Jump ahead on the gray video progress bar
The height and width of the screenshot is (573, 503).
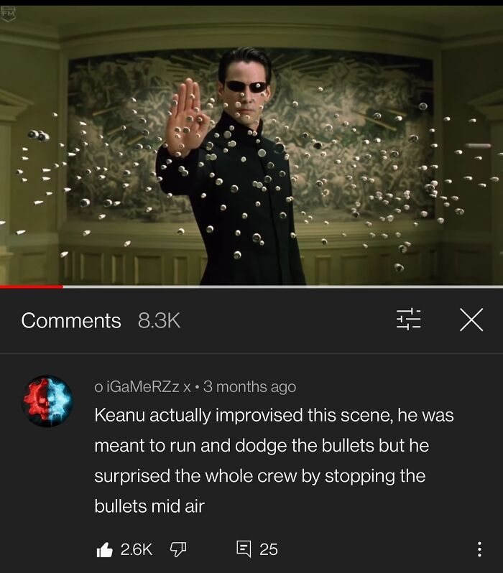283,287
